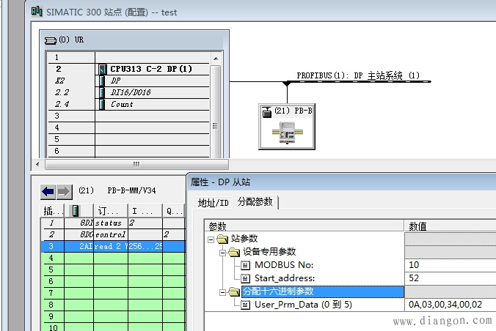Click the DI16/DO16 submodule icon
Viewport: 496px width, 331px height.
102,92
